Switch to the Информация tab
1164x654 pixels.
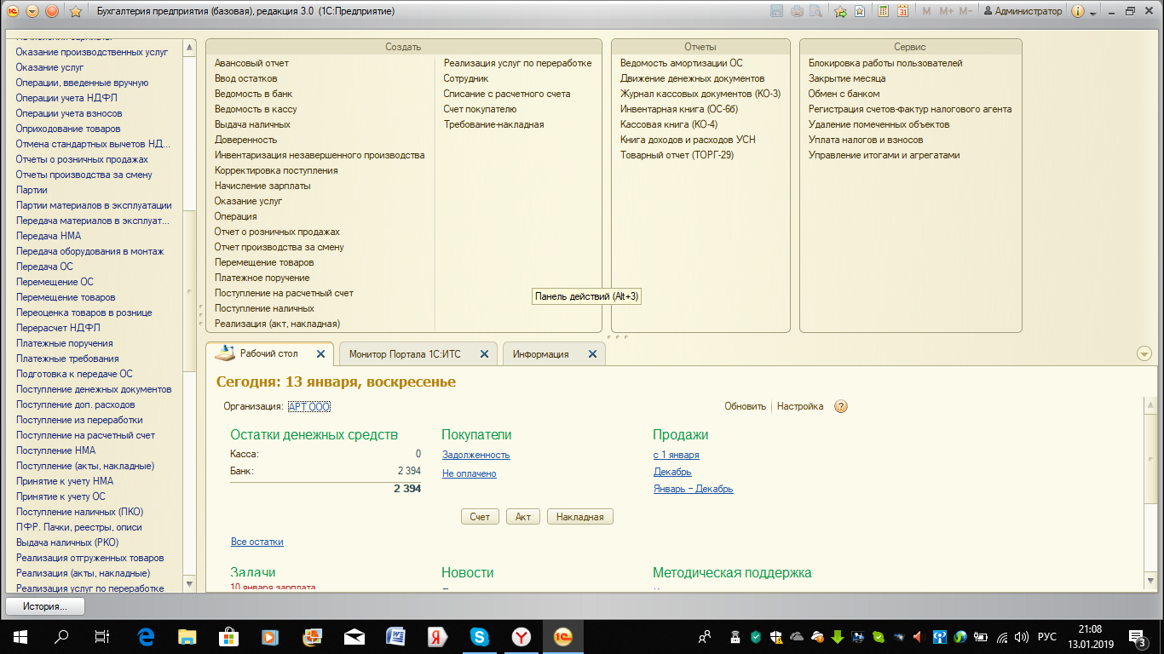click(x=540, y=354)
